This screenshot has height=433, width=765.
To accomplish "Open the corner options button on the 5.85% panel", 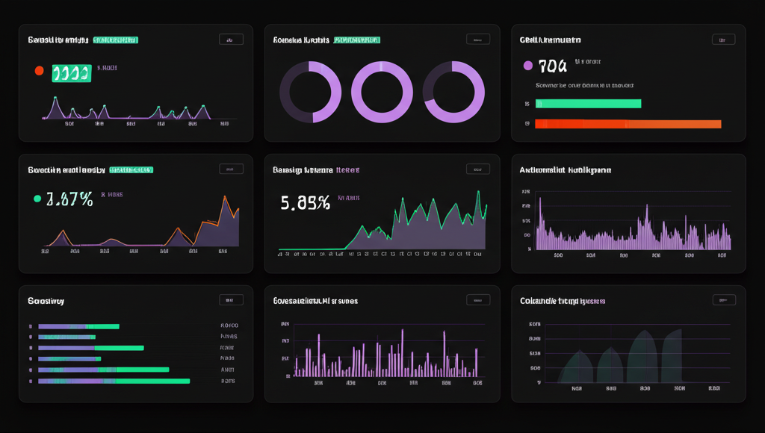I will click(x=478, y=169).
